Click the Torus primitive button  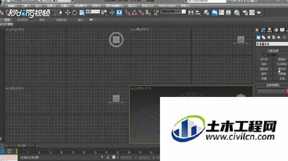pyautogui.click(x=264, y=74)
